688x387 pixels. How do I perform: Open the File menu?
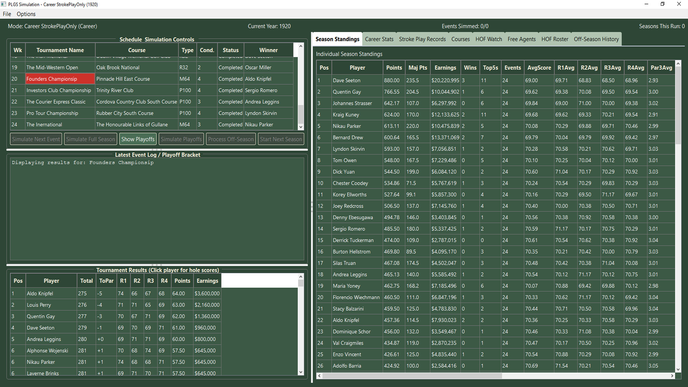pyautogui.click(x=7, y=14)
